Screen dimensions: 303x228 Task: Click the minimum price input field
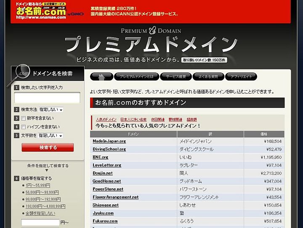(40, 223)
